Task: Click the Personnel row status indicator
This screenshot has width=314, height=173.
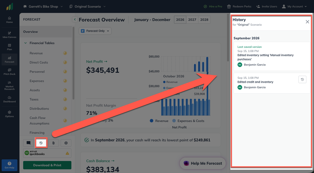Action: click(65, 72)
